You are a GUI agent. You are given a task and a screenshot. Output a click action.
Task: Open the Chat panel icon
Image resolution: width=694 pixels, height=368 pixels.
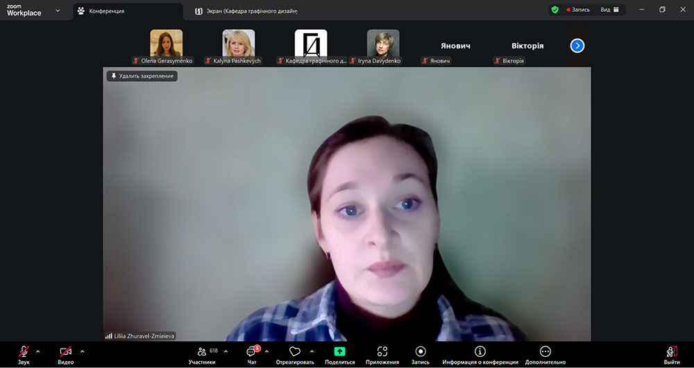tap(251, 352)
